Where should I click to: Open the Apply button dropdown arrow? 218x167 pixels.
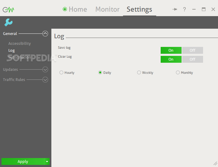pyautogui.click(x=47, y=162)
